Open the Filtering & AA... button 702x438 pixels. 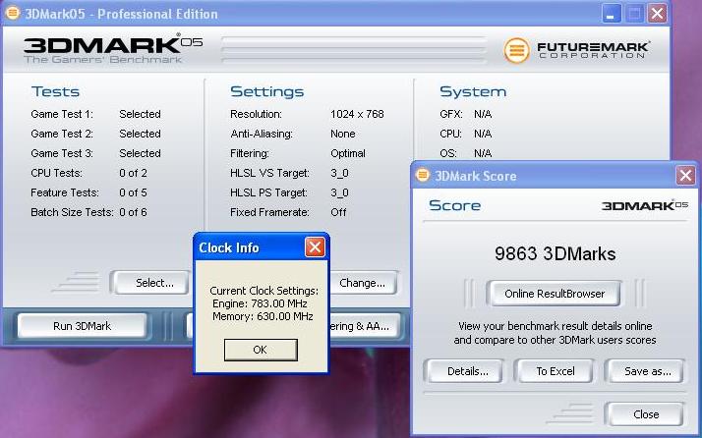pos(364,326)
